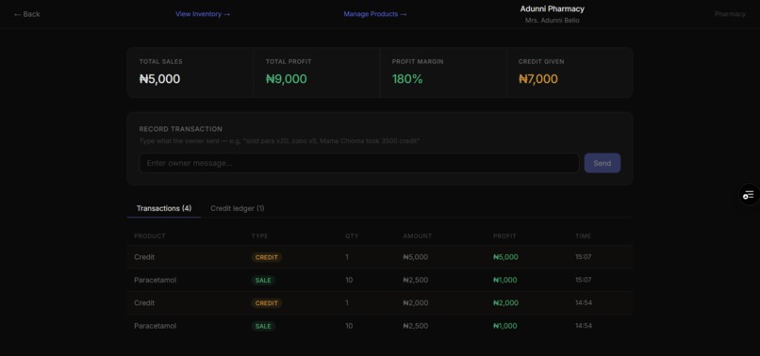Switch to the Credit ledger (1) tab
Image resolution: width=760 pixels, height=356 pixels.
click(x=237, y=208)
